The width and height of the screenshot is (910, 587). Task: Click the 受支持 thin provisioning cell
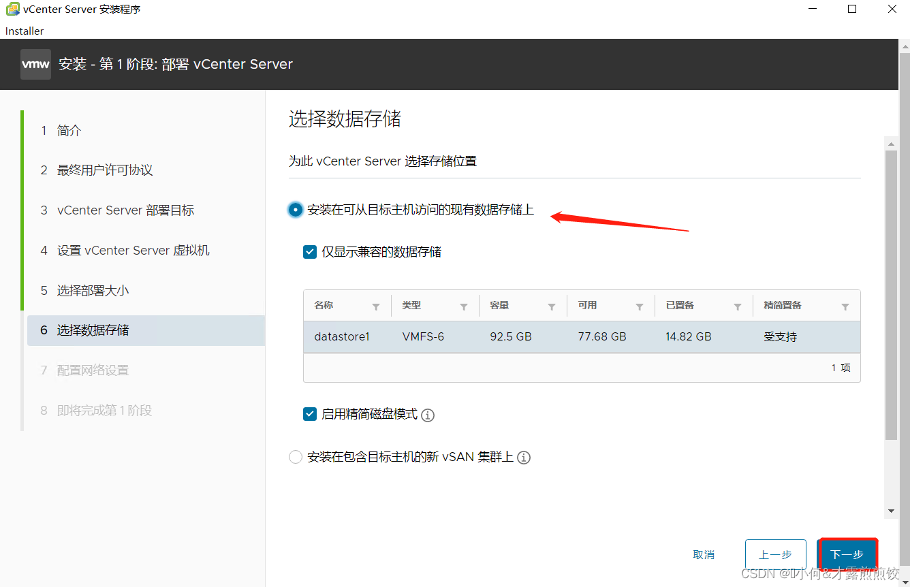[x=781, y=336]
